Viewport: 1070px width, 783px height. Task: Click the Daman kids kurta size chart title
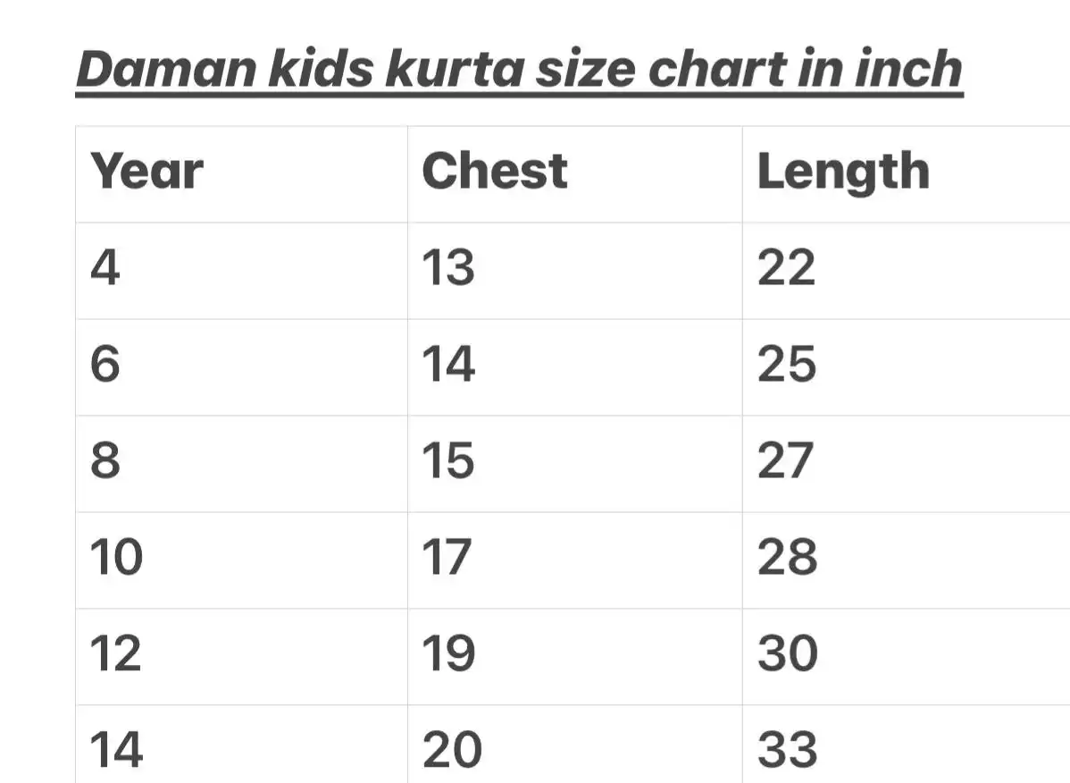click(x=519, y=70)
